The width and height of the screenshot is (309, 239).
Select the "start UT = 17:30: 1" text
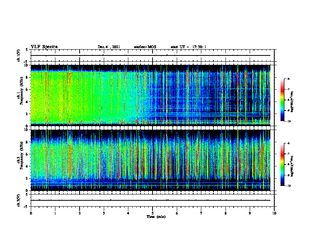188,47
